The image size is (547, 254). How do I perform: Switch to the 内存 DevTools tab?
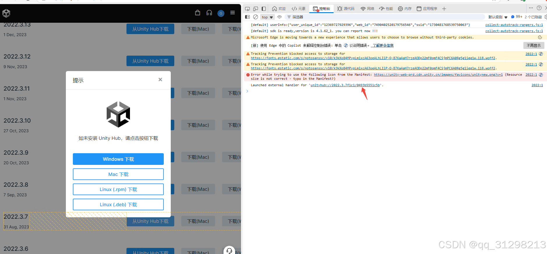(x=405, y=9)
